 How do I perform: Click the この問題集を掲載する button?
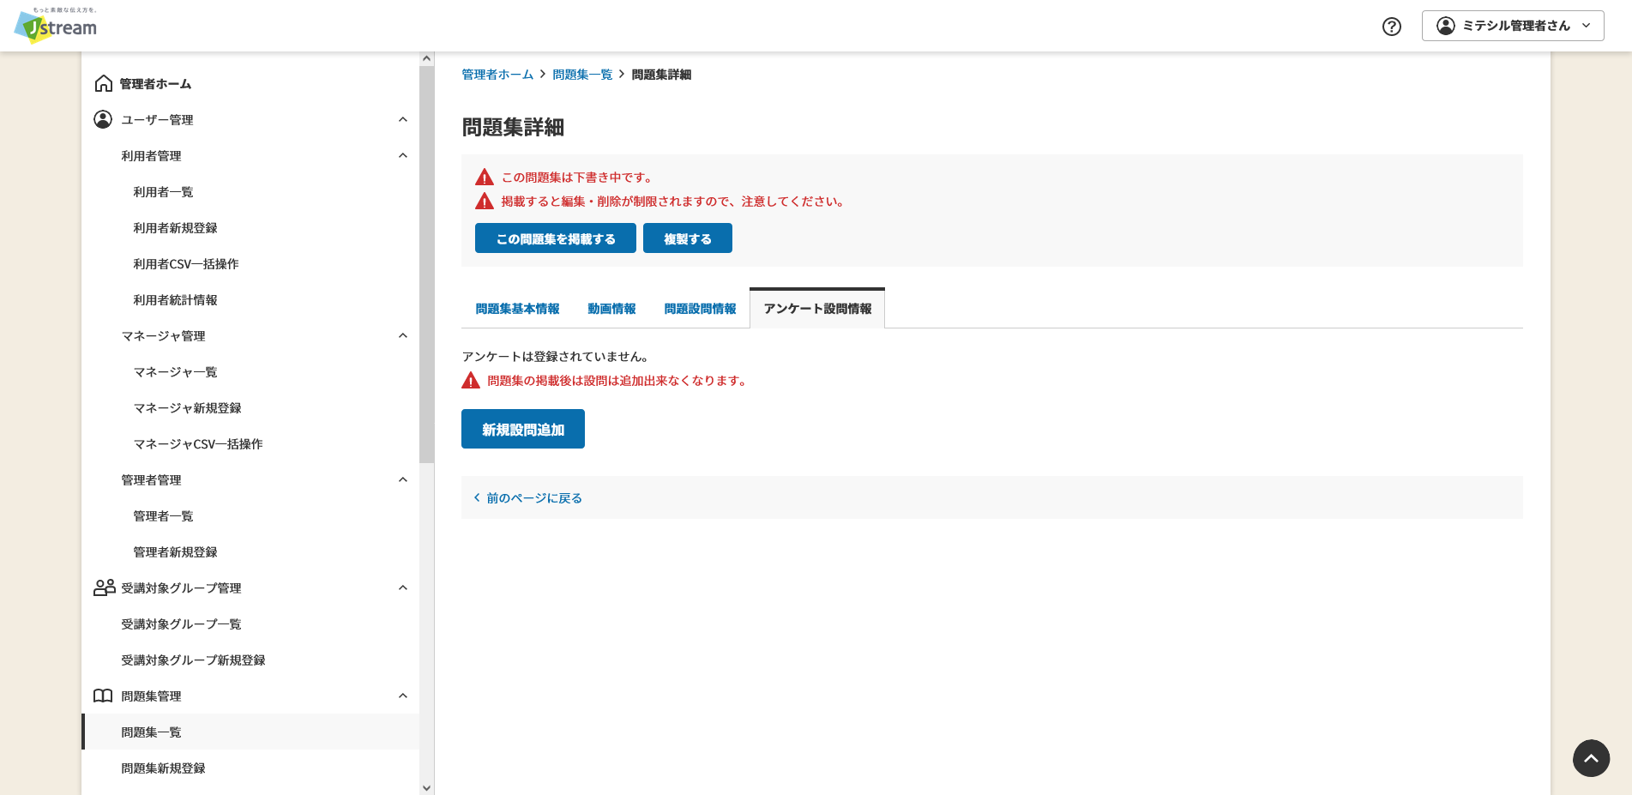coord(555,238)
